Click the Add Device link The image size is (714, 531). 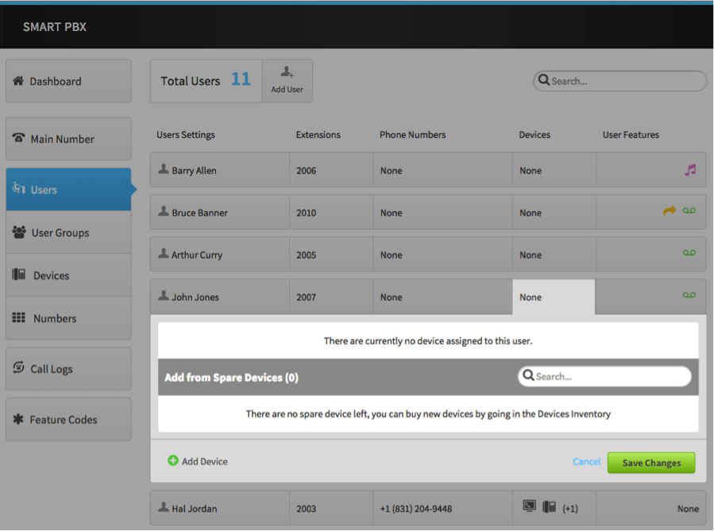coord(198,461)
